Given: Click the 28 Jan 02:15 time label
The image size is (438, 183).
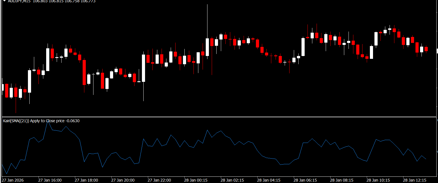Looking at the screenshot, I should [232, 180].
